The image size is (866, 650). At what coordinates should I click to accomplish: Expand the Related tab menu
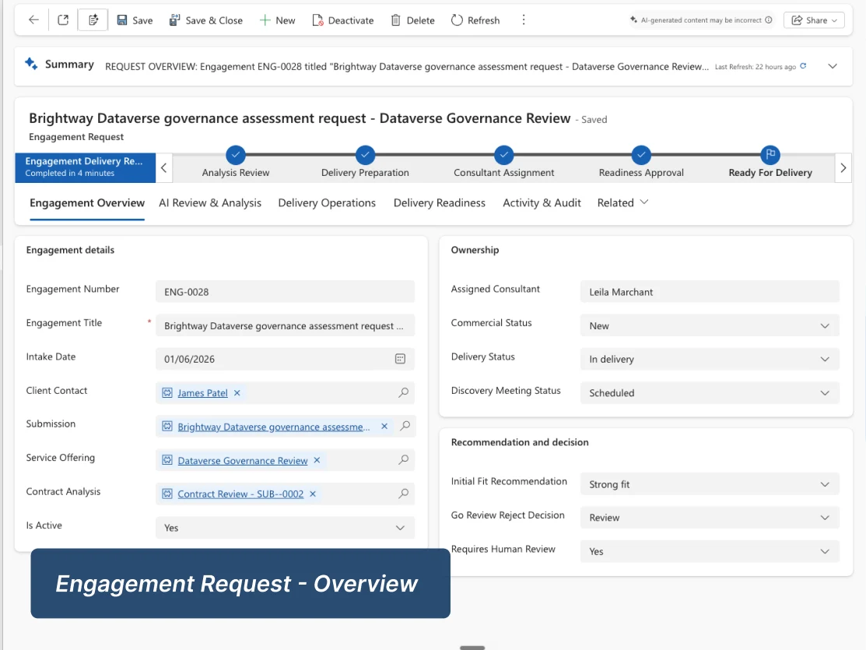point(622,202)
